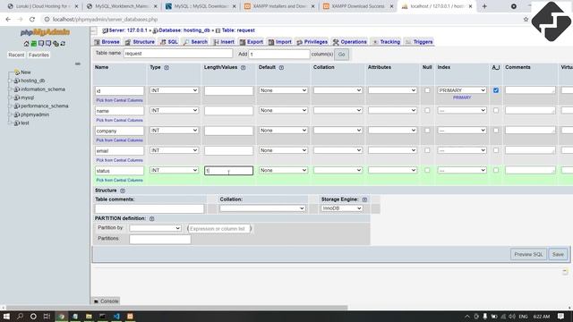Click the Table comments input field

(150, 208)
